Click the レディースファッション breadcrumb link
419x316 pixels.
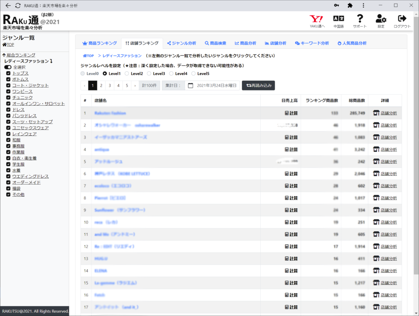click(122, 56)
